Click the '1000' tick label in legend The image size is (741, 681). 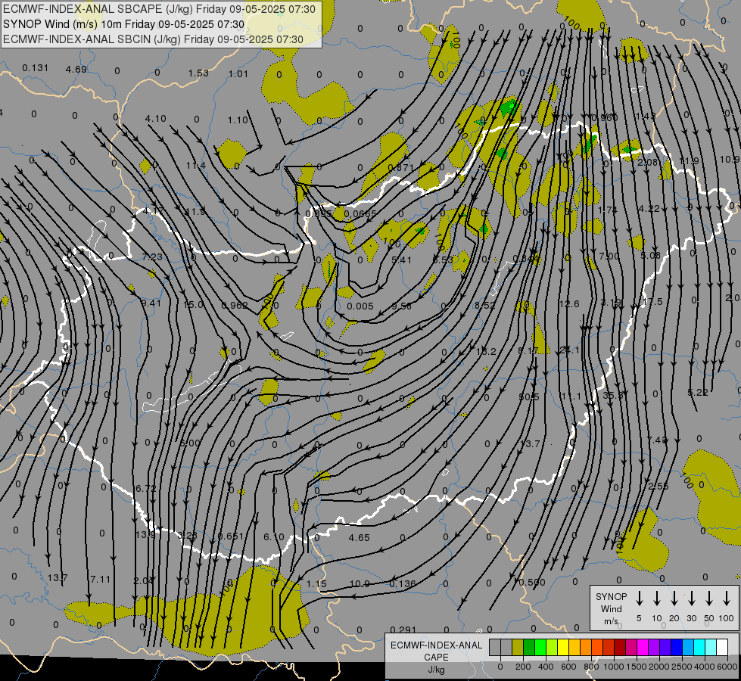coord(614,667)
